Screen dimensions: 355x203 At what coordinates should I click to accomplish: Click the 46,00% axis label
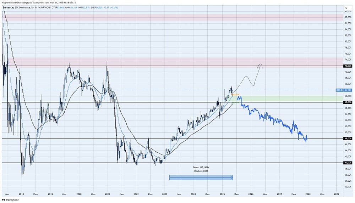348,145
